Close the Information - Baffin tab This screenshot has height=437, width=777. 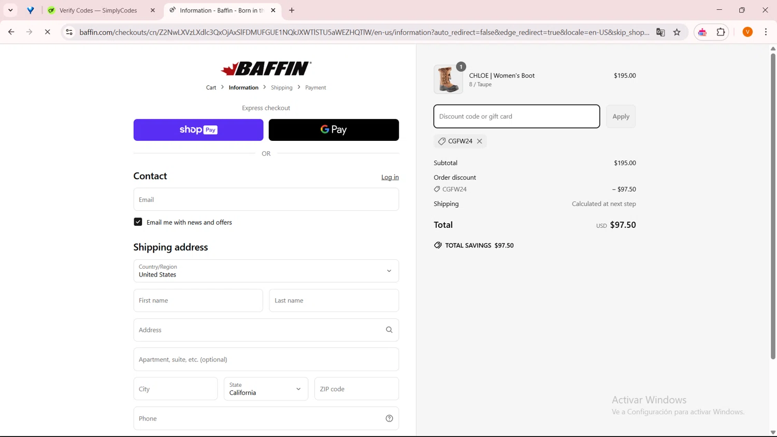click(x=273, y=10)
